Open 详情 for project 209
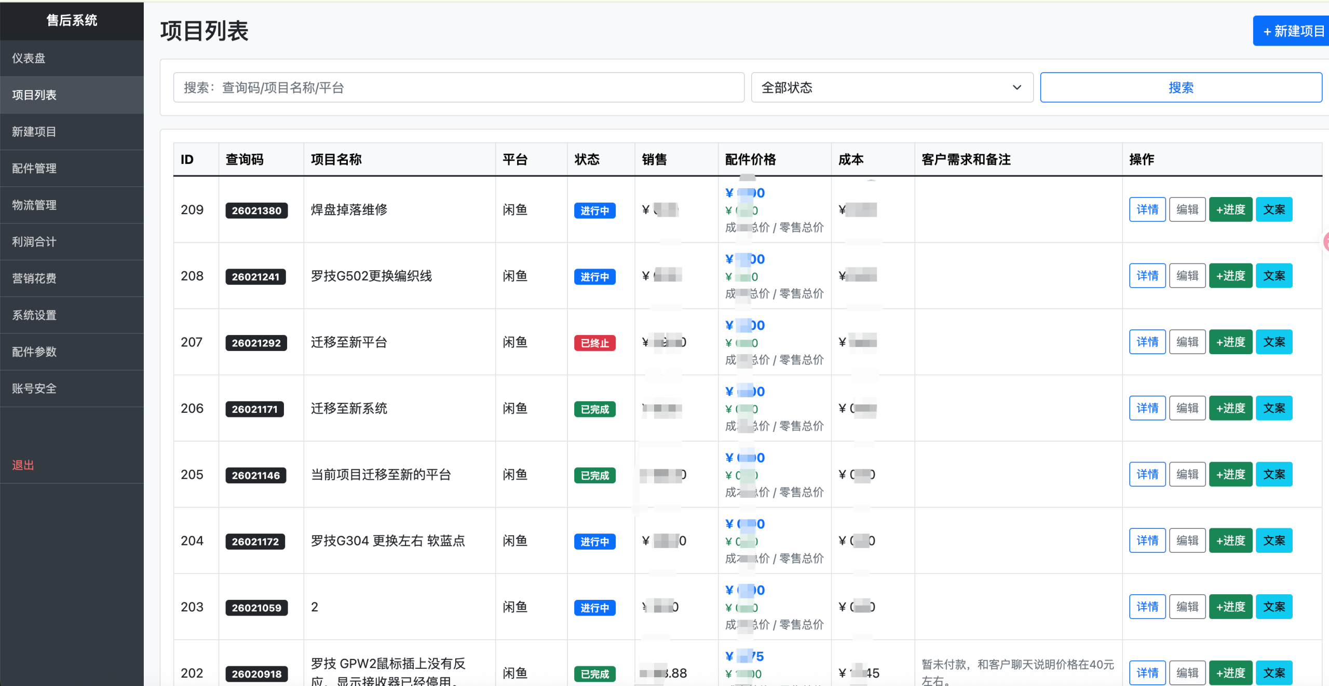This screenshot has width=1329, height=686. [x=1147, y=209]
